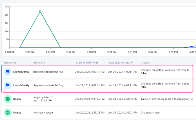Click the 2:38 PM axis label on chart

(x=30, y=52)
